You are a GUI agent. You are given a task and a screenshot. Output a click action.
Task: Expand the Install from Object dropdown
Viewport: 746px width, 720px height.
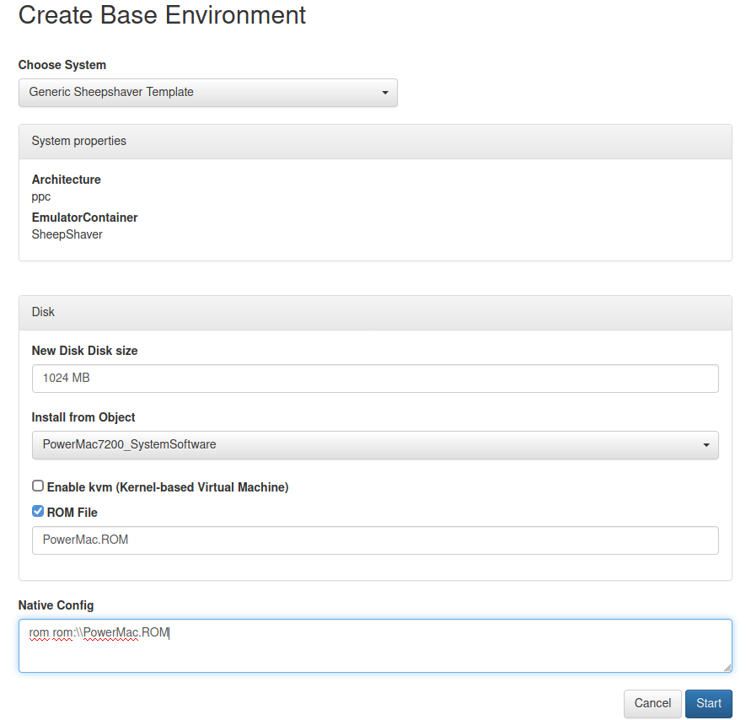pos(375,445)
